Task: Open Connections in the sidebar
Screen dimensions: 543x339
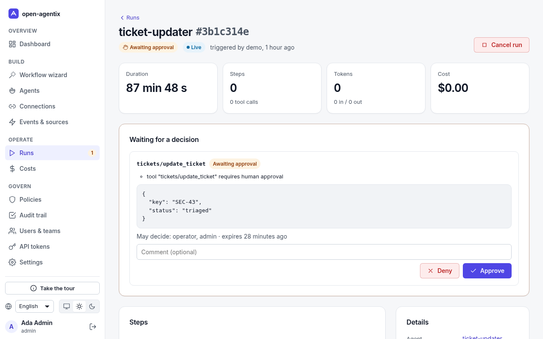Action: coord(52,106)
